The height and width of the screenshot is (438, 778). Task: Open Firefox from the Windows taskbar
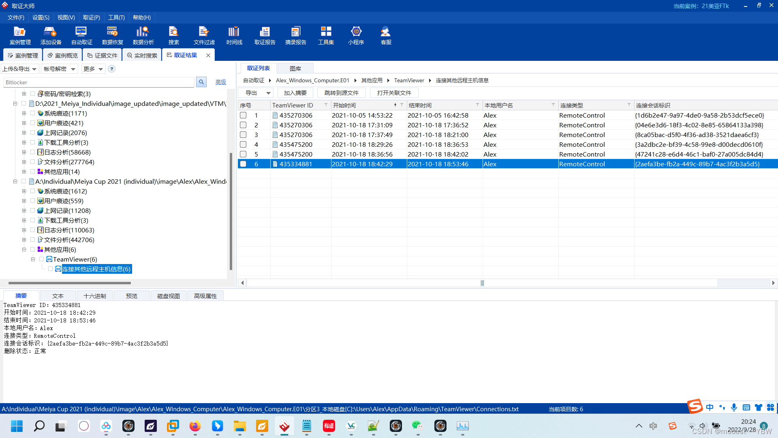195,426
